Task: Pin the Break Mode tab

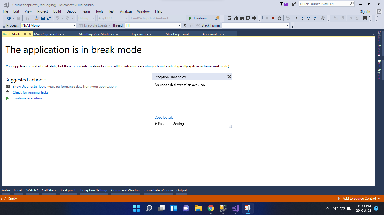Action: (x=25, y=34)
